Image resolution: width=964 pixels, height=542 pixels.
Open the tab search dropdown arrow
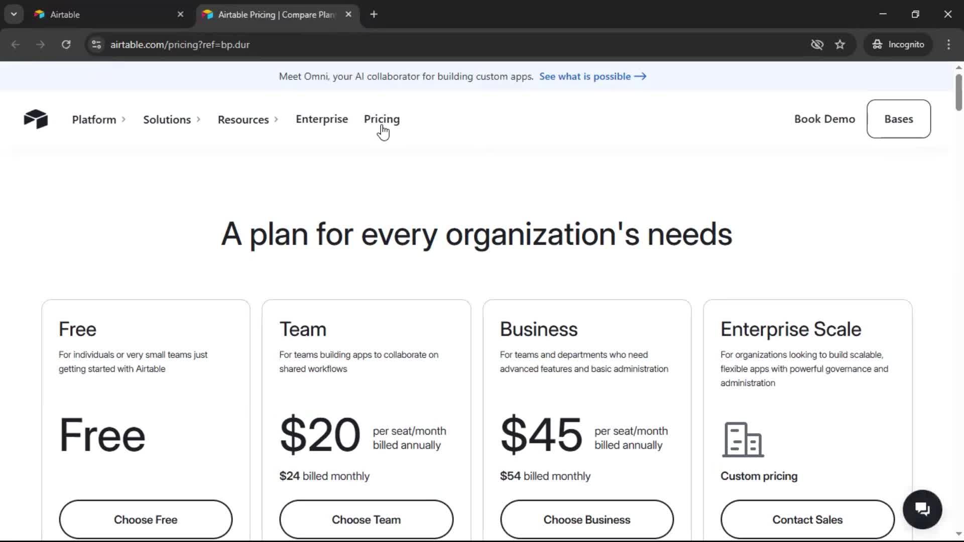point(14,15)
